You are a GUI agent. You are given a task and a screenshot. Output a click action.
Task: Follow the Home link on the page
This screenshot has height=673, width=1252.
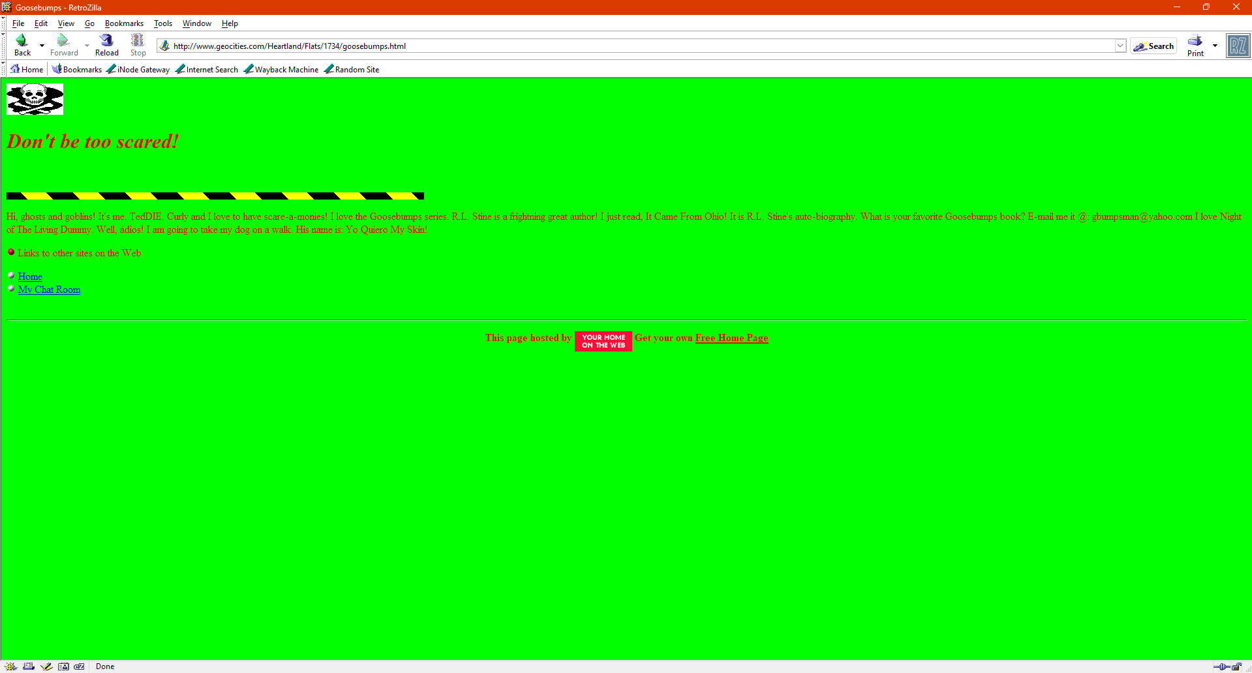click(30, 277)
